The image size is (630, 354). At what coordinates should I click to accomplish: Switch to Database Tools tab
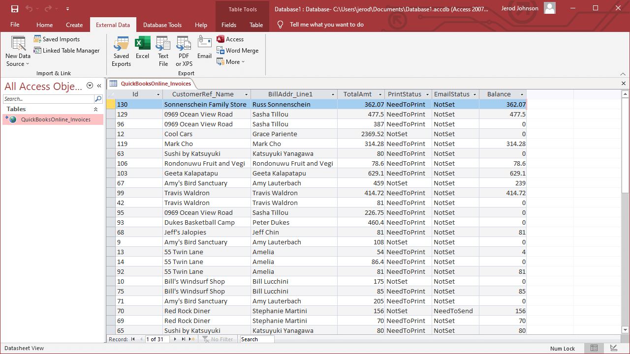click(162, 25)
